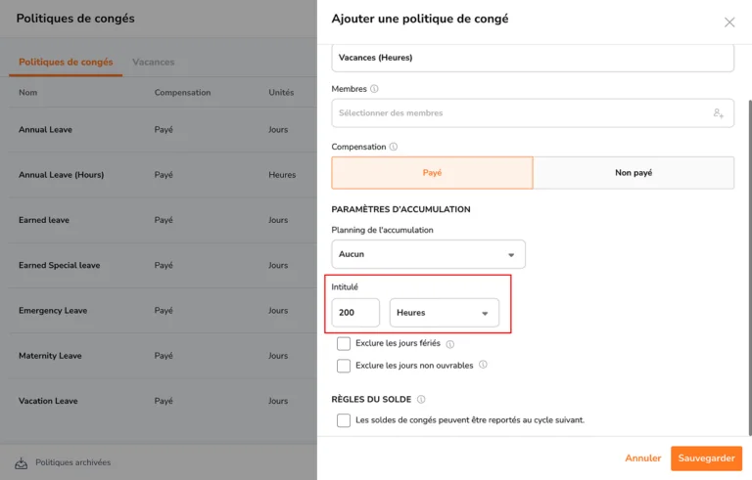Select the Politiques de congés tab
The image size is (752, 480).
pos(66,63)
